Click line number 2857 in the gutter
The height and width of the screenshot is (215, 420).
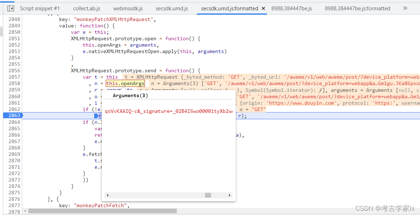(x=14, y=77)
